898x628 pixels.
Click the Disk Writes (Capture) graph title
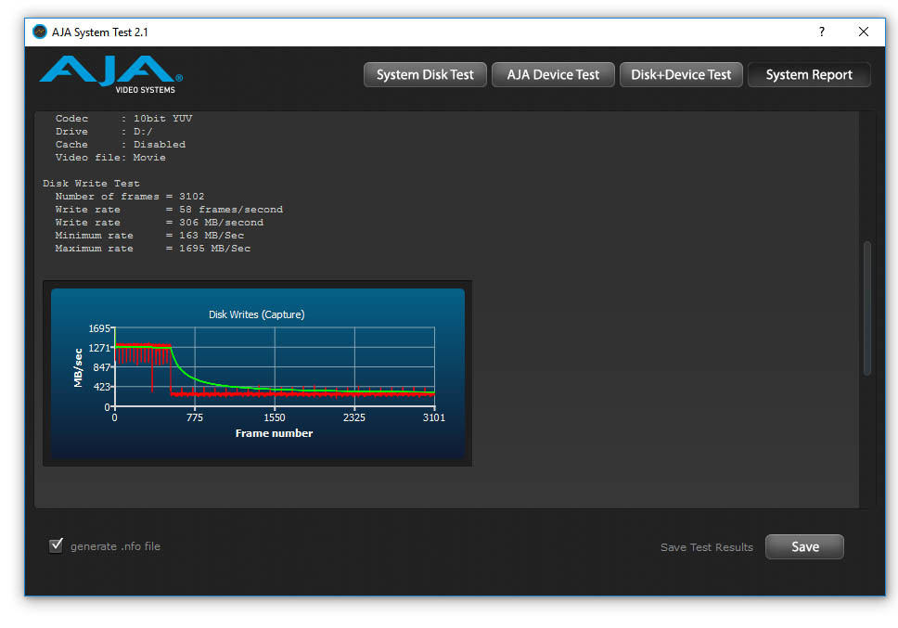pos(256,314)
